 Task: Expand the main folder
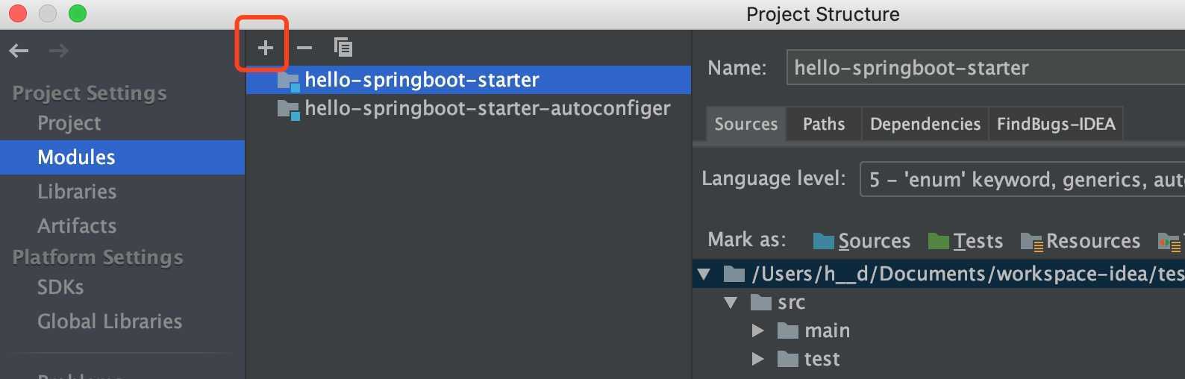tap(758, 331)
